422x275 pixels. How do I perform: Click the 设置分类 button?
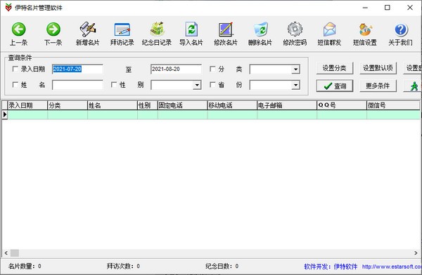(x=334, y=68)
